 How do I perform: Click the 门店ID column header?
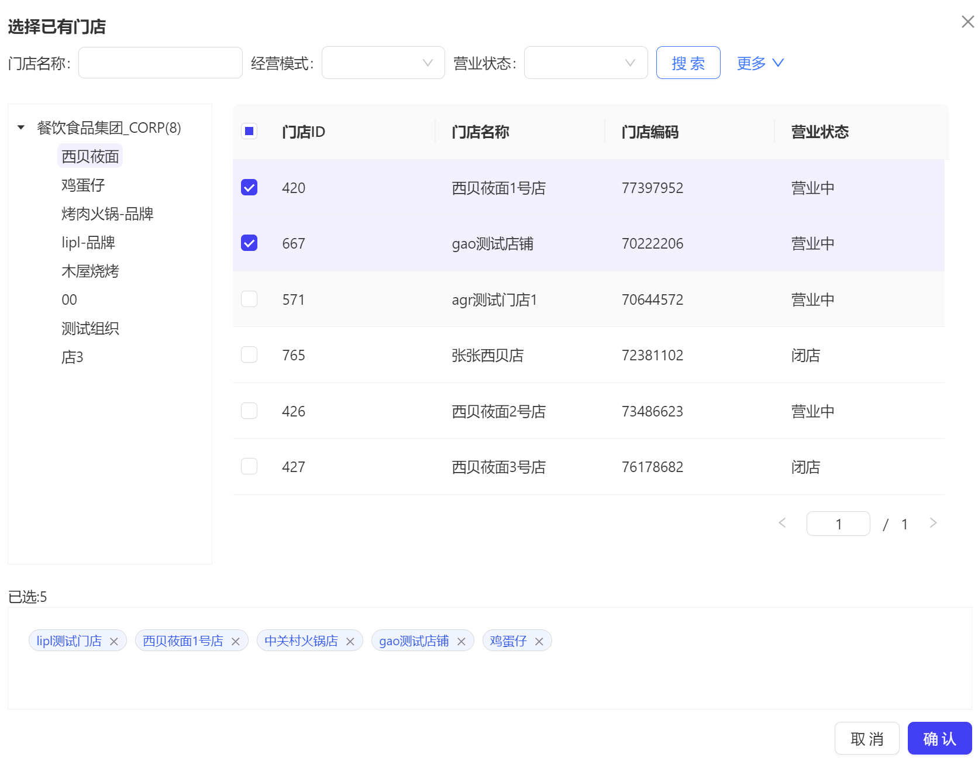304,132
